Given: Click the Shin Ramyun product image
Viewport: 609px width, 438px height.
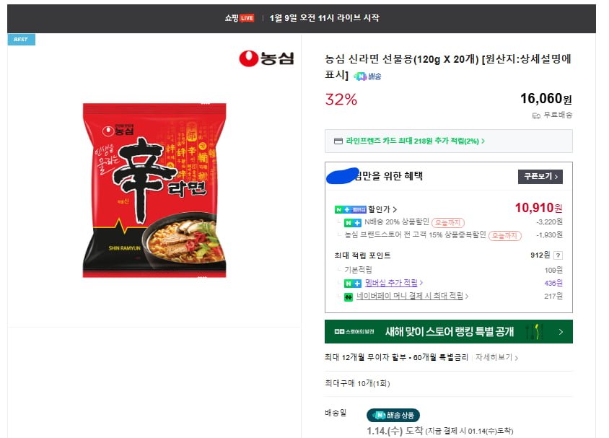Looking at the screenshot, I should pyautogui.click(x=154, y=190).
